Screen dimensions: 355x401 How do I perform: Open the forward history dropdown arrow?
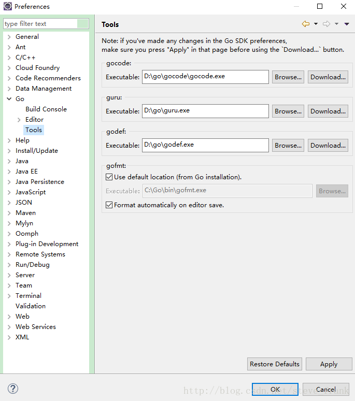pyautogui.click(x=336, y=24)
